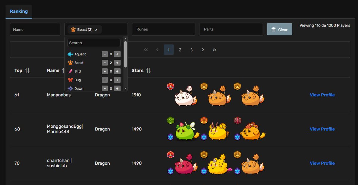This screenshot has height=185, width=358.
Task: Increase the Dawn class count
Action: pyautogui.click(x=117, y=88)
